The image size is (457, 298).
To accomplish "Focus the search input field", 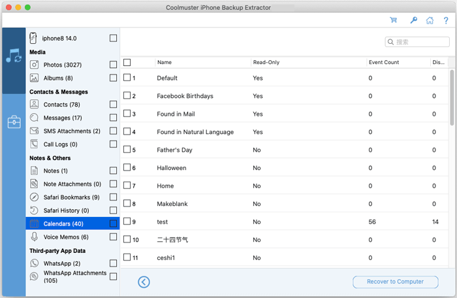I will click(417, 42).
